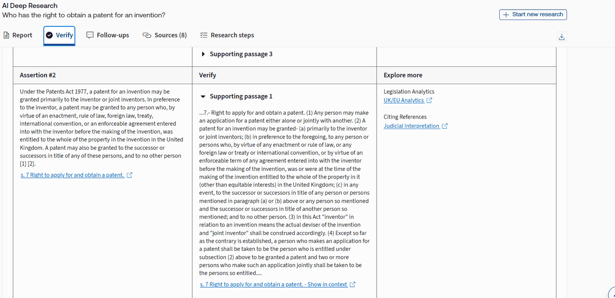Click the Verify checkmark icon
Image resolution: width=615 pixels, height=298 pixels.
tap(49, 35)
